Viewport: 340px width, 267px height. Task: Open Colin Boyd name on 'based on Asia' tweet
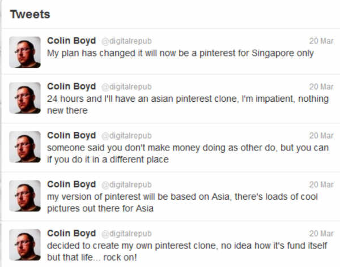(x=71, y=184)
